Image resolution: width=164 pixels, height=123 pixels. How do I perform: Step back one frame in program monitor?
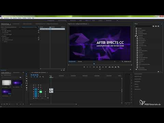click(x=97, y=67)
